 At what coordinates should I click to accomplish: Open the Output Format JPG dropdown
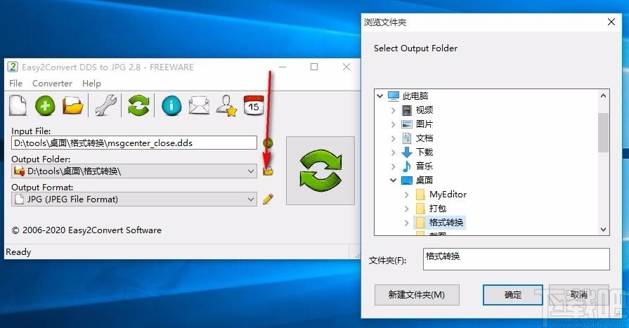pos(134,199)
